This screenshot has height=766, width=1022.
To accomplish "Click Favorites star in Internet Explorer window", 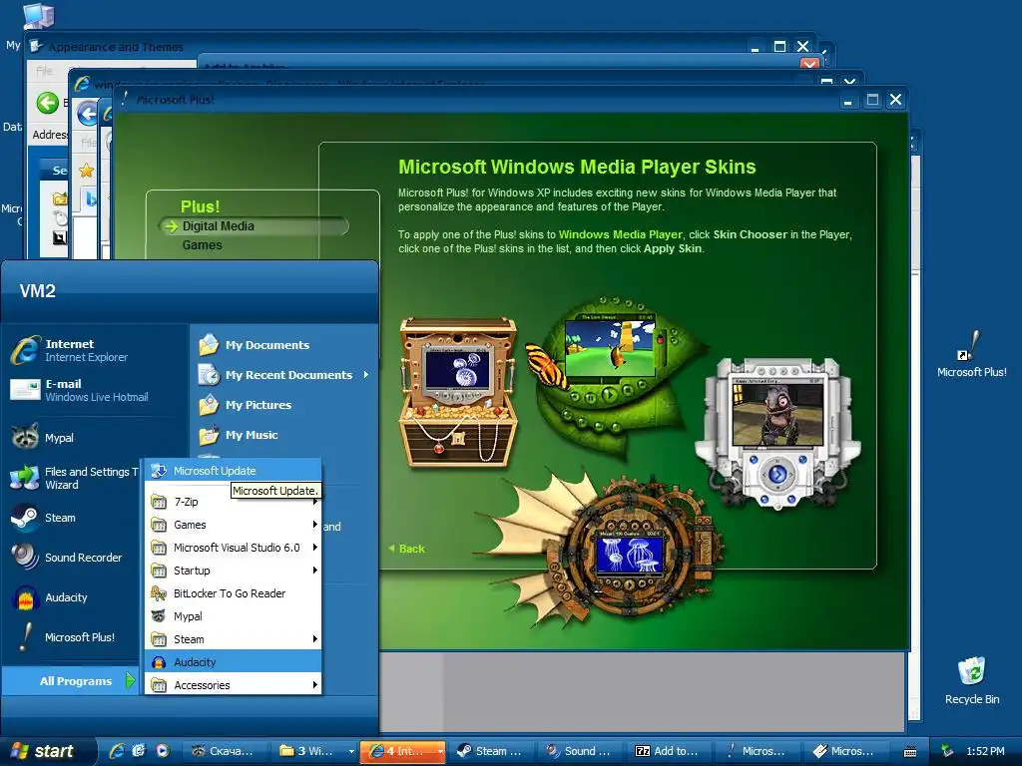I will pos(86,171).
